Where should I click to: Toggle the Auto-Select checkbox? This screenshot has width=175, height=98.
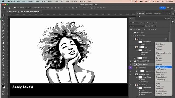15,8
